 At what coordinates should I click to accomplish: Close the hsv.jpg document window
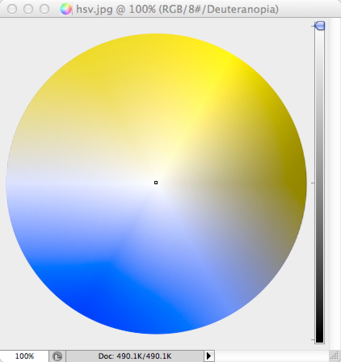pos(12,9)
